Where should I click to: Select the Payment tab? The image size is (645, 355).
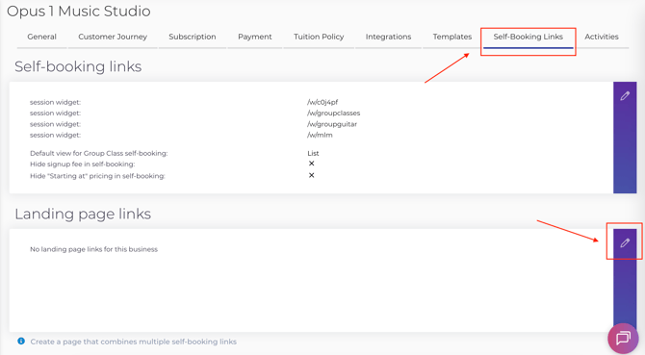254,37
